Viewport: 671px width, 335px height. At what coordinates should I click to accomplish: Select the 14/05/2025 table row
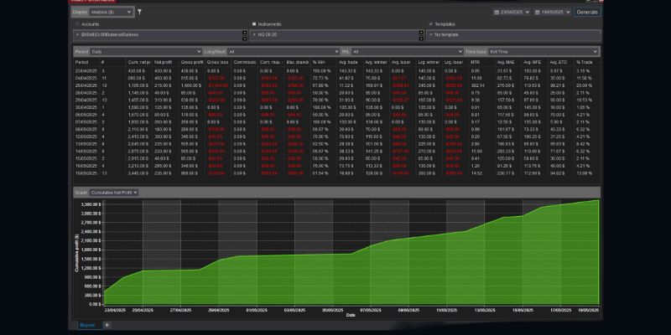(337, 152)
